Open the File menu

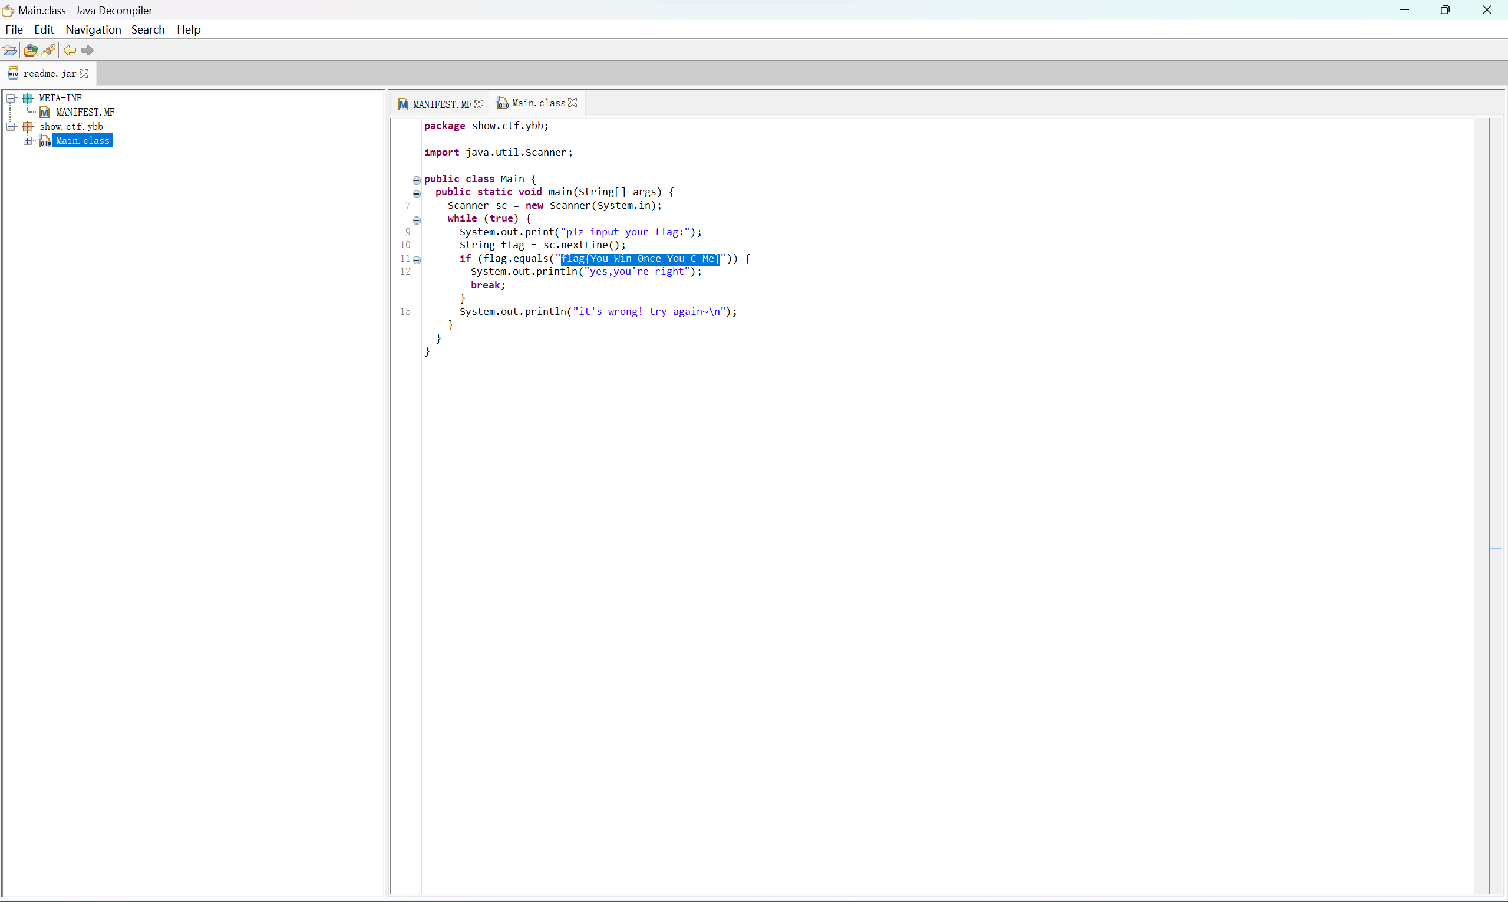[14, 29]
